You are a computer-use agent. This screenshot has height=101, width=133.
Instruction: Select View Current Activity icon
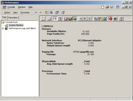[x=55, y=19]
